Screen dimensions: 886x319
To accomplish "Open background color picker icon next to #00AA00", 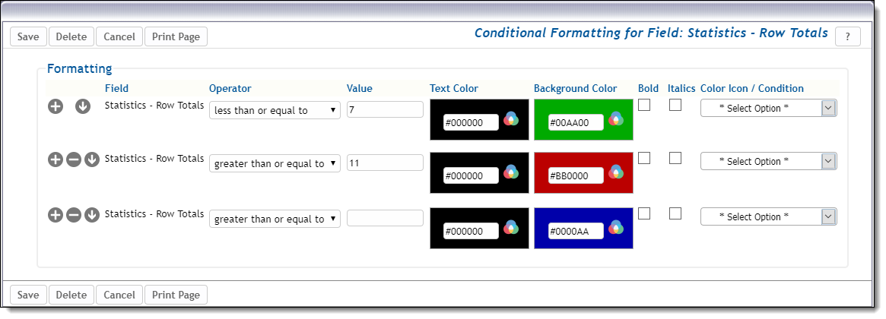I will pyautogui.click(x=616, y=118).
